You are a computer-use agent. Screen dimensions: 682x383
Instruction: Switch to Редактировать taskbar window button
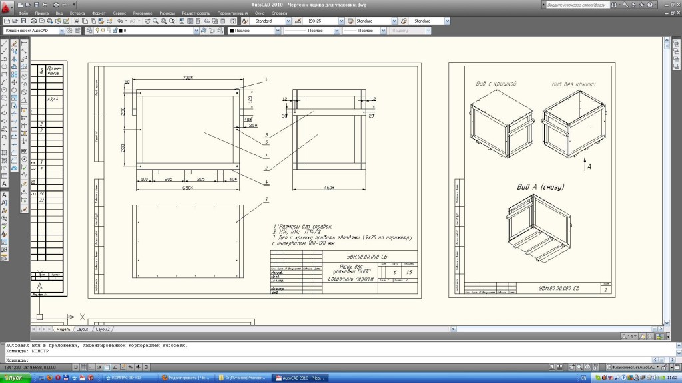[185, 378]
